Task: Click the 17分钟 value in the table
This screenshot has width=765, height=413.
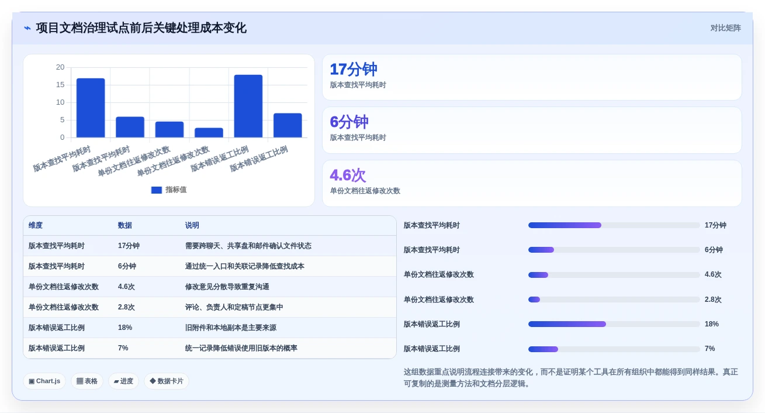Action: (x=129, y=246)
